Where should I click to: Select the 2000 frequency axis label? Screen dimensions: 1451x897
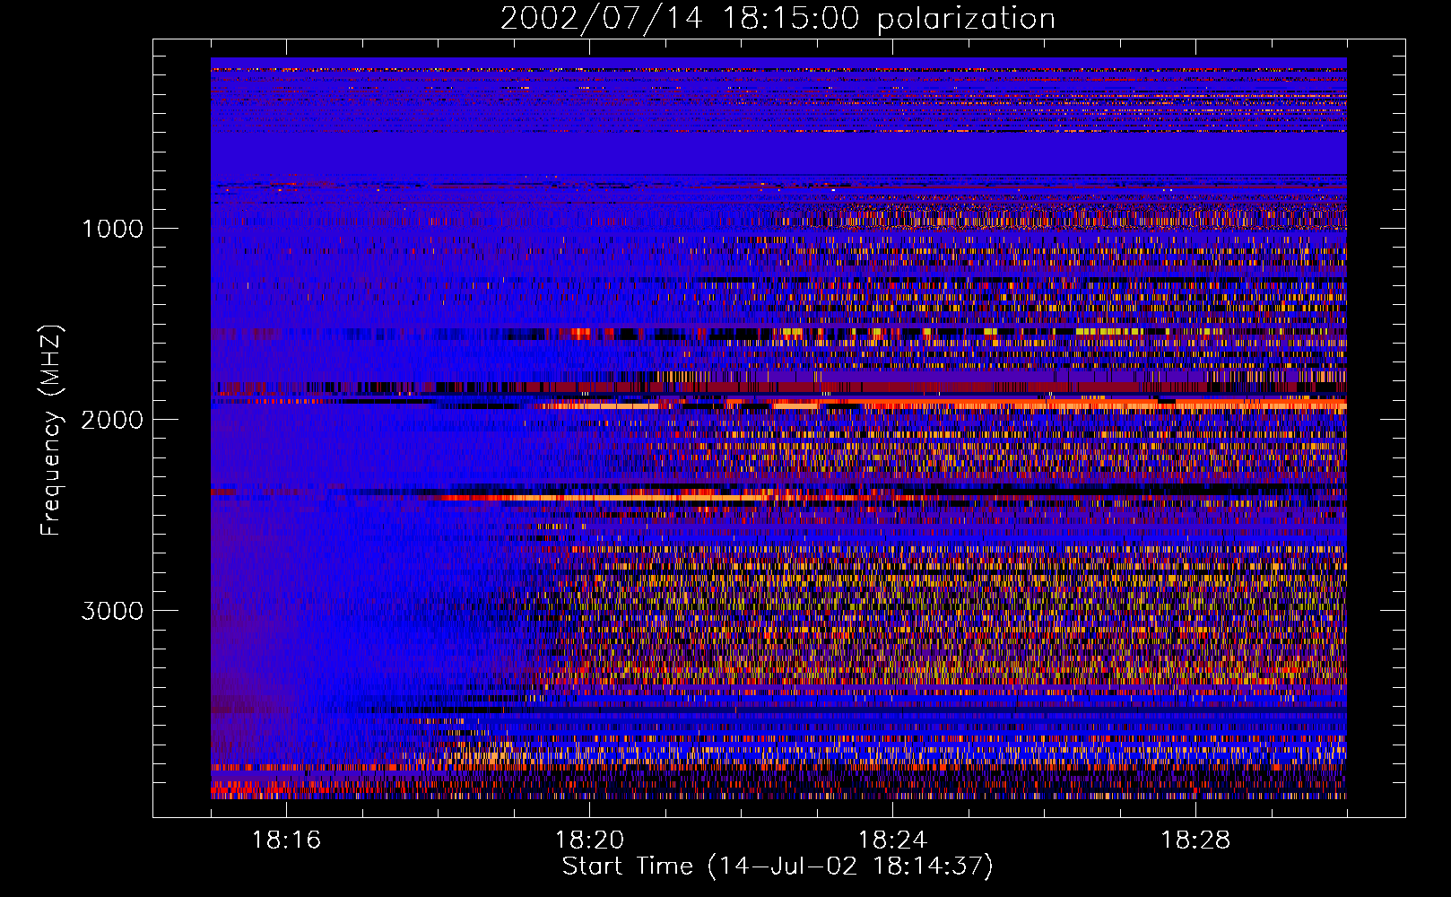[112, 420]
